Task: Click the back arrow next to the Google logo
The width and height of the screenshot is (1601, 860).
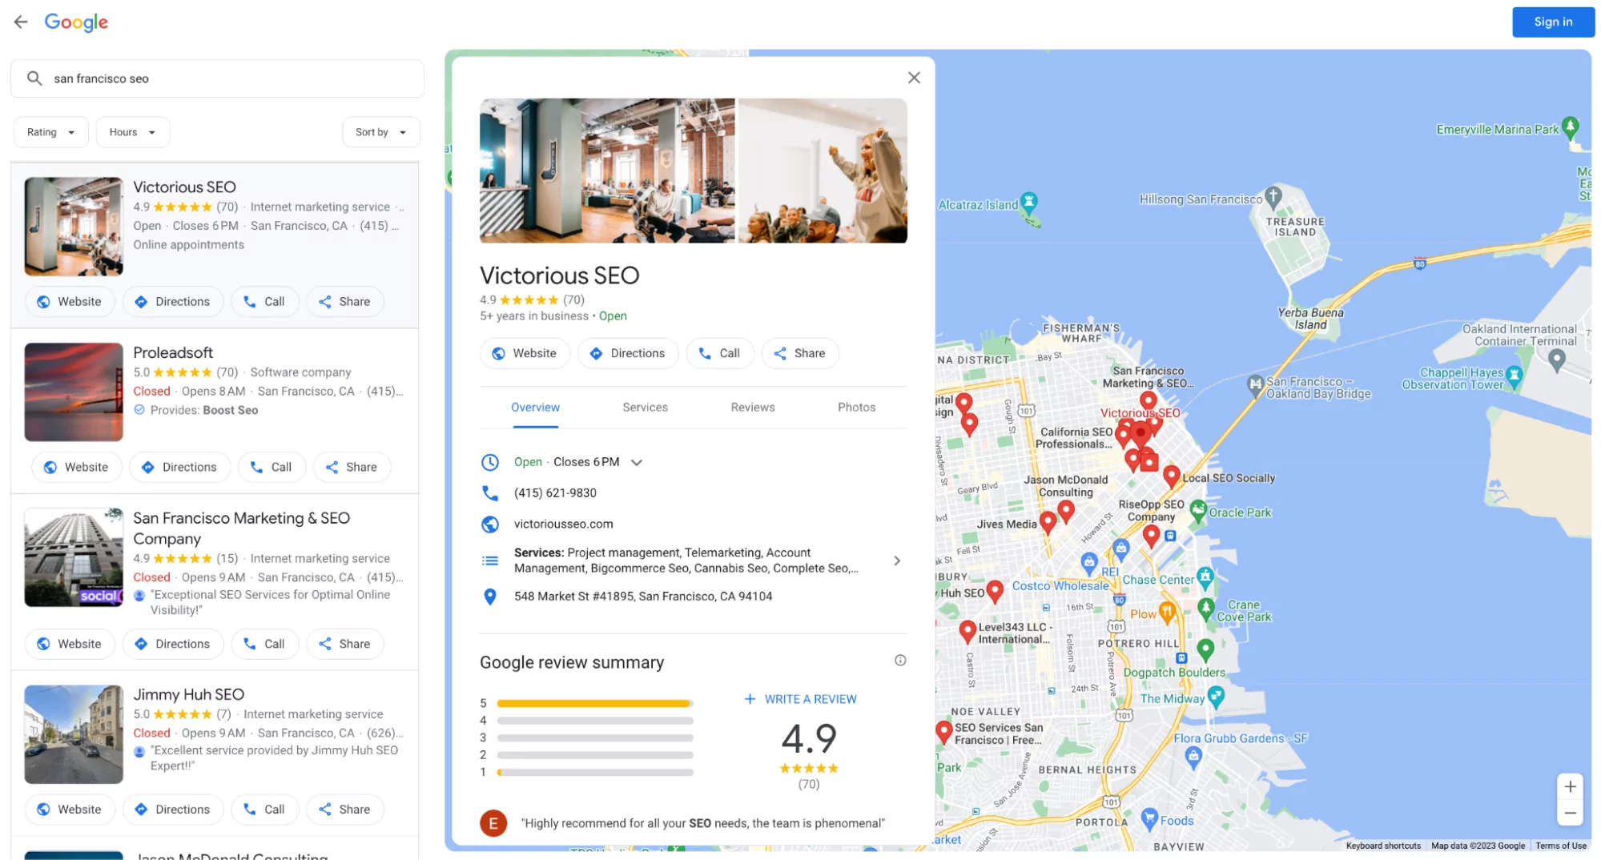Action: (20, 22)
